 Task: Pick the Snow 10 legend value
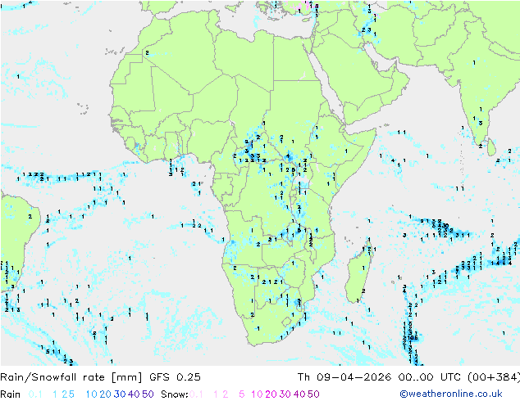coord(257,394)
